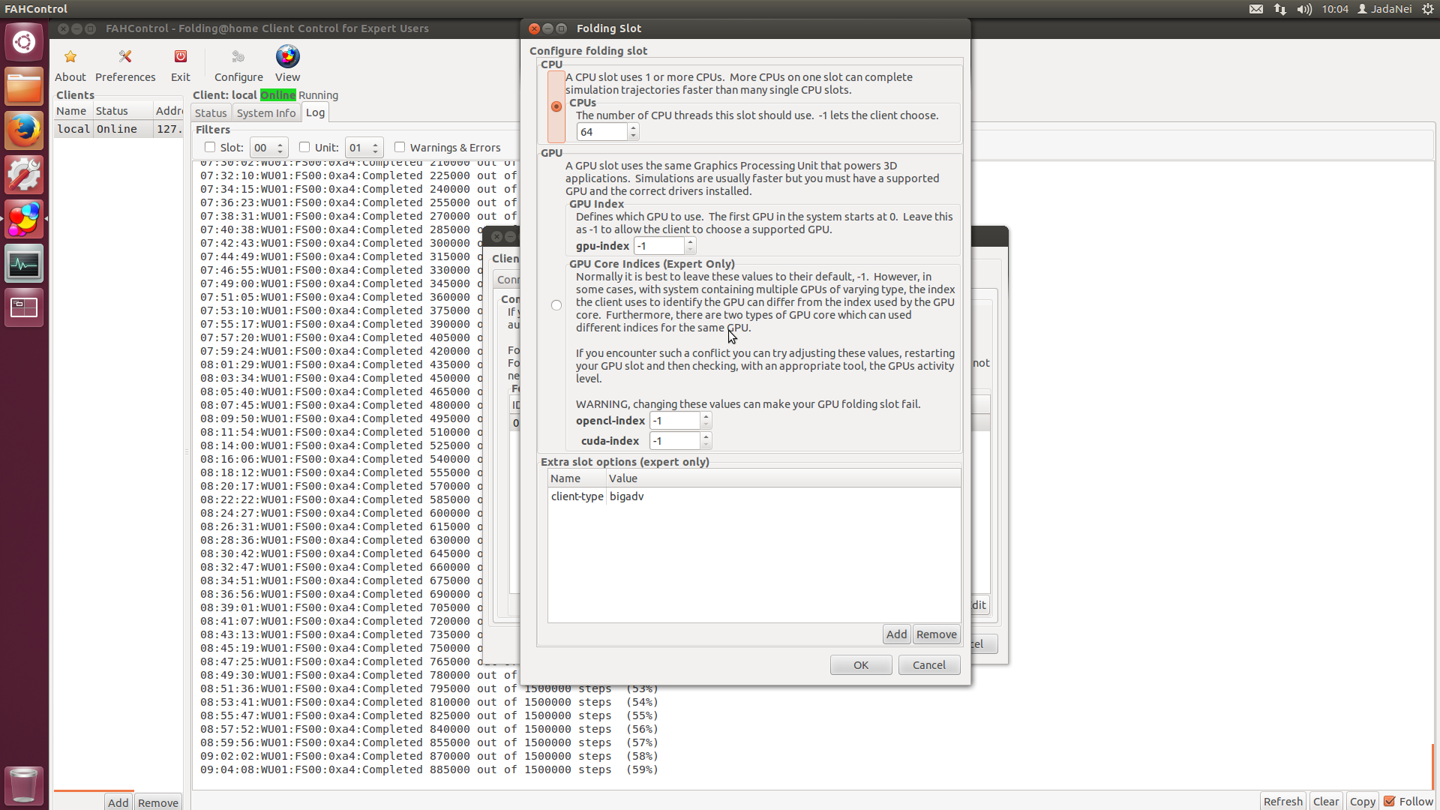Decrement the CPUs thread count

[634, 136]
